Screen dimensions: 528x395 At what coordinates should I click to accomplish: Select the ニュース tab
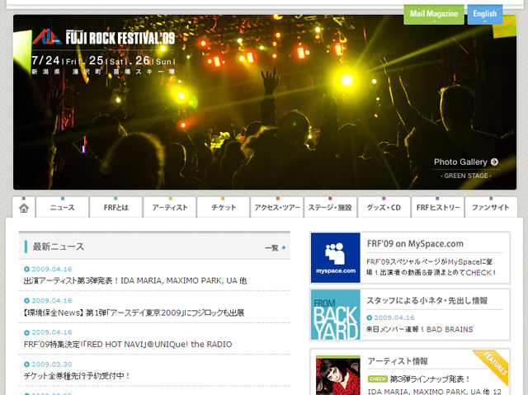point(63,208)
